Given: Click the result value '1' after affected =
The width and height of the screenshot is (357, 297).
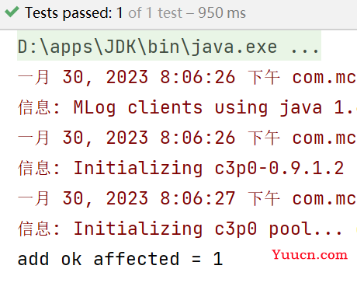Looking at the screenshot, I should (218, 259).
